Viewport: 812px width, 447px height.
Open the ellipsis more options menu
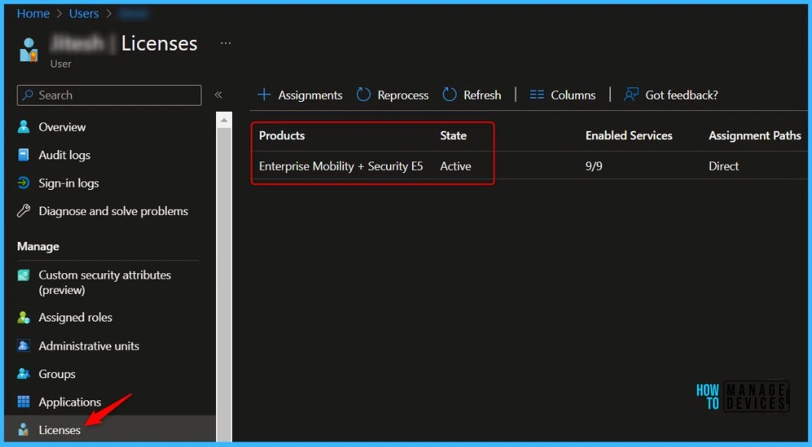point(226,44)
